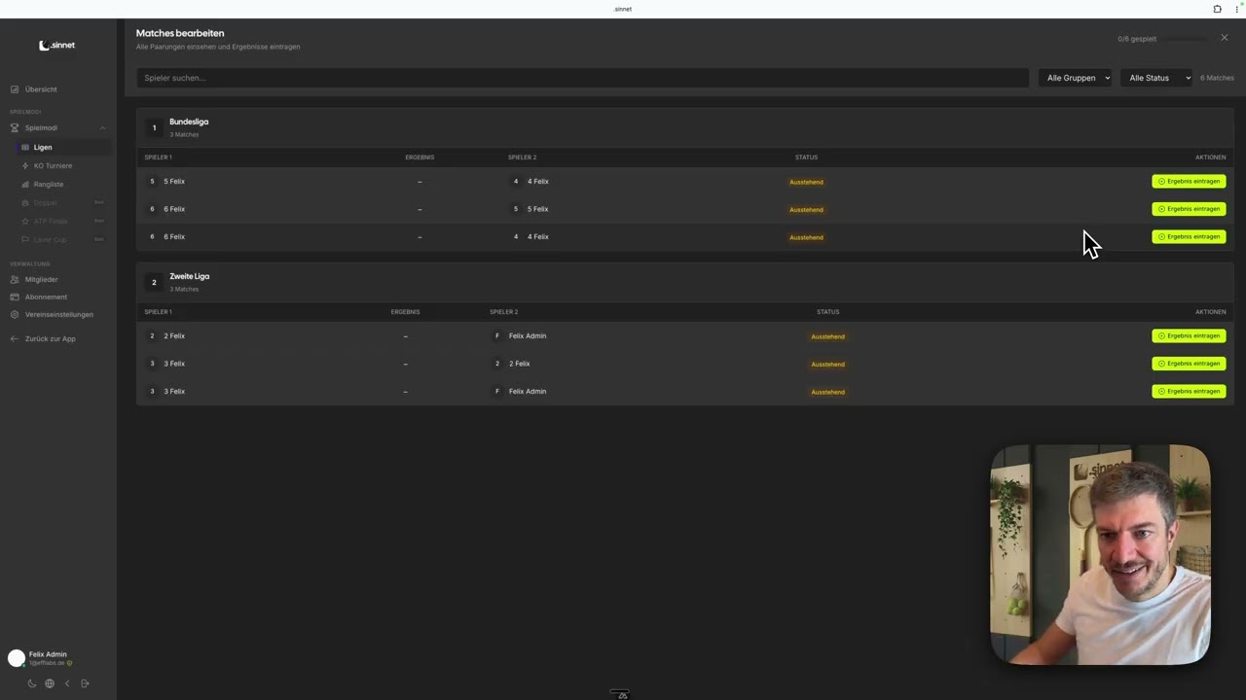1246x700 pixels.
Task: Collapse the Spielmodi section chevron
Action: pos(102,127)
